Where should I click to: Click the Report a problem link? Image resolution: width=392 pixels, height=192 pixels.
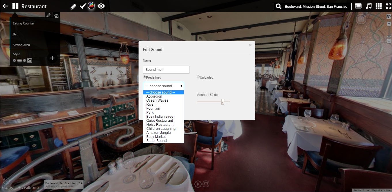tap(381, 190)
